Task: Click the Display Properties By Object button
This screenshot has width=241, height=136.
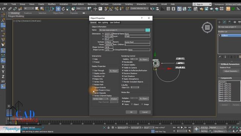Action: point(114,71)
